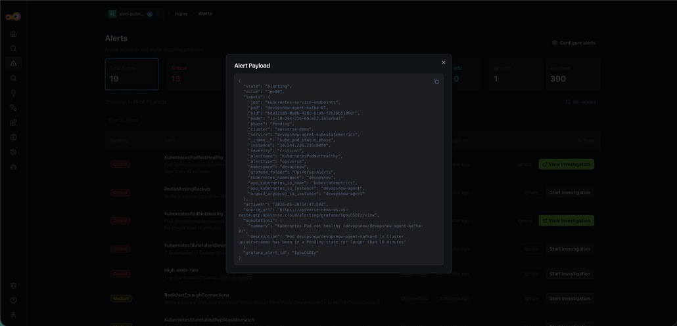The image size is (677, 326).
Task: Click the RedisMissingBackup alert name
Action: [x=187, y=189]
